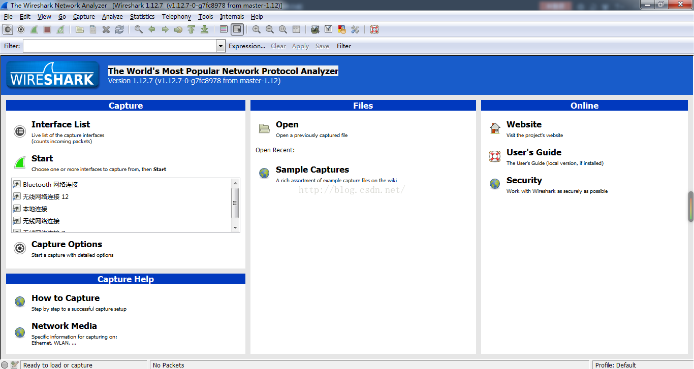
Task: Open the Capture menu
Action: (x=84, y=17)
